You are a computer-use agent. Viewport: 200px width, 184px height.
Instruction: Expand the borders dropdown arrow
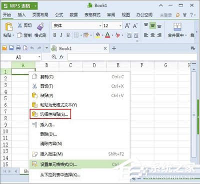(81, 35)
